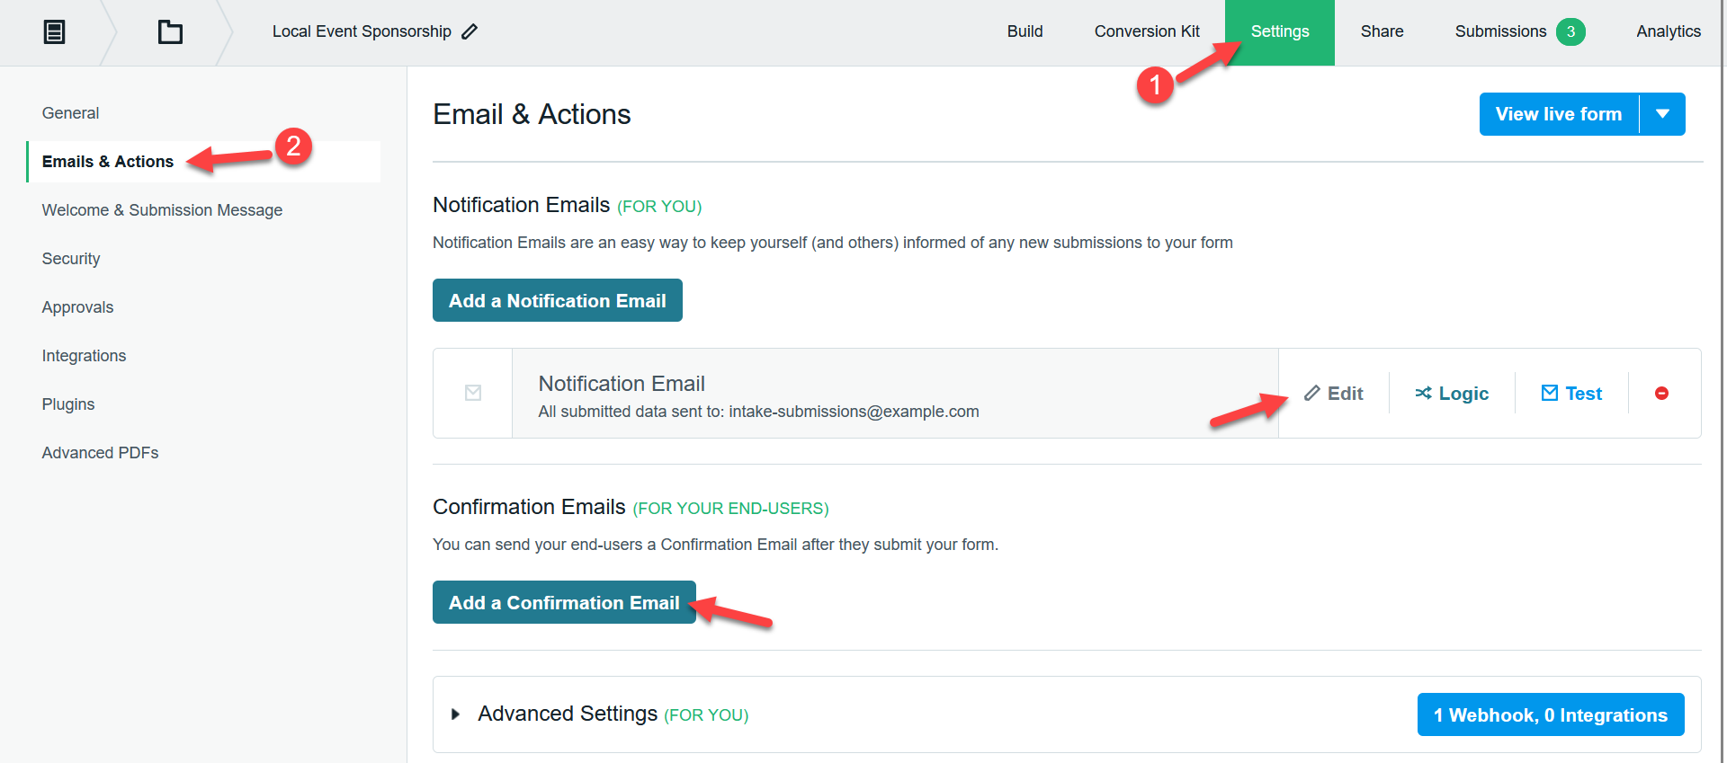Edit form name via pencil icon

[470, 31]
